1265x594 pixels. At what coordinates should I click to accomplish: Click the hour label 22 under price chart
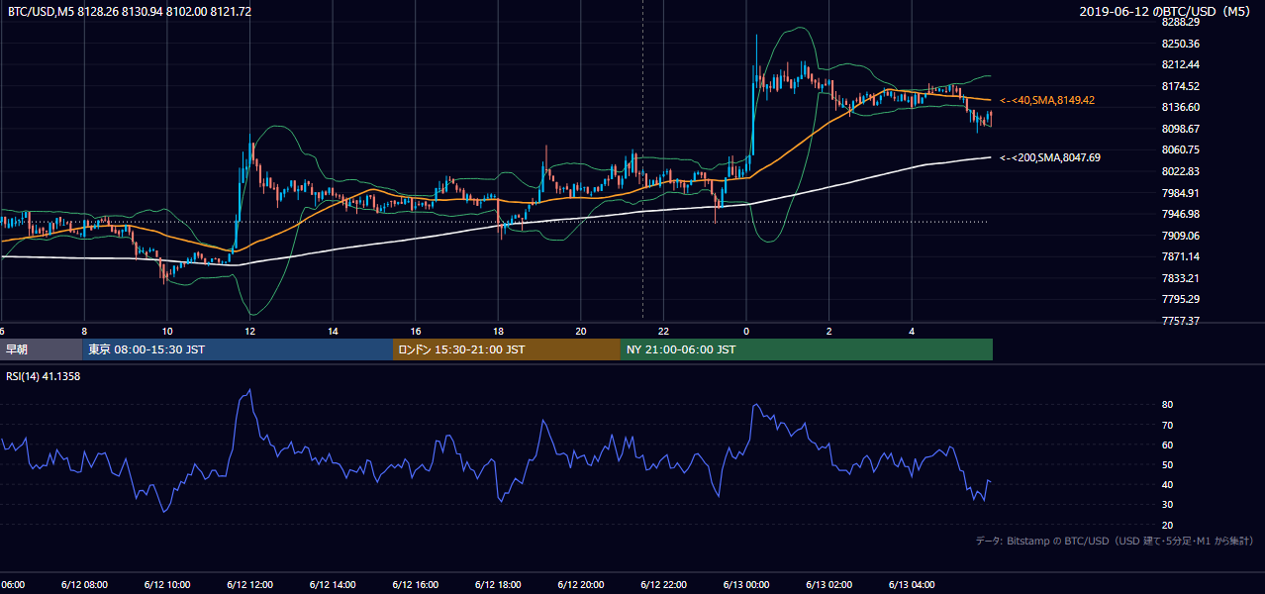coord(663,331)
